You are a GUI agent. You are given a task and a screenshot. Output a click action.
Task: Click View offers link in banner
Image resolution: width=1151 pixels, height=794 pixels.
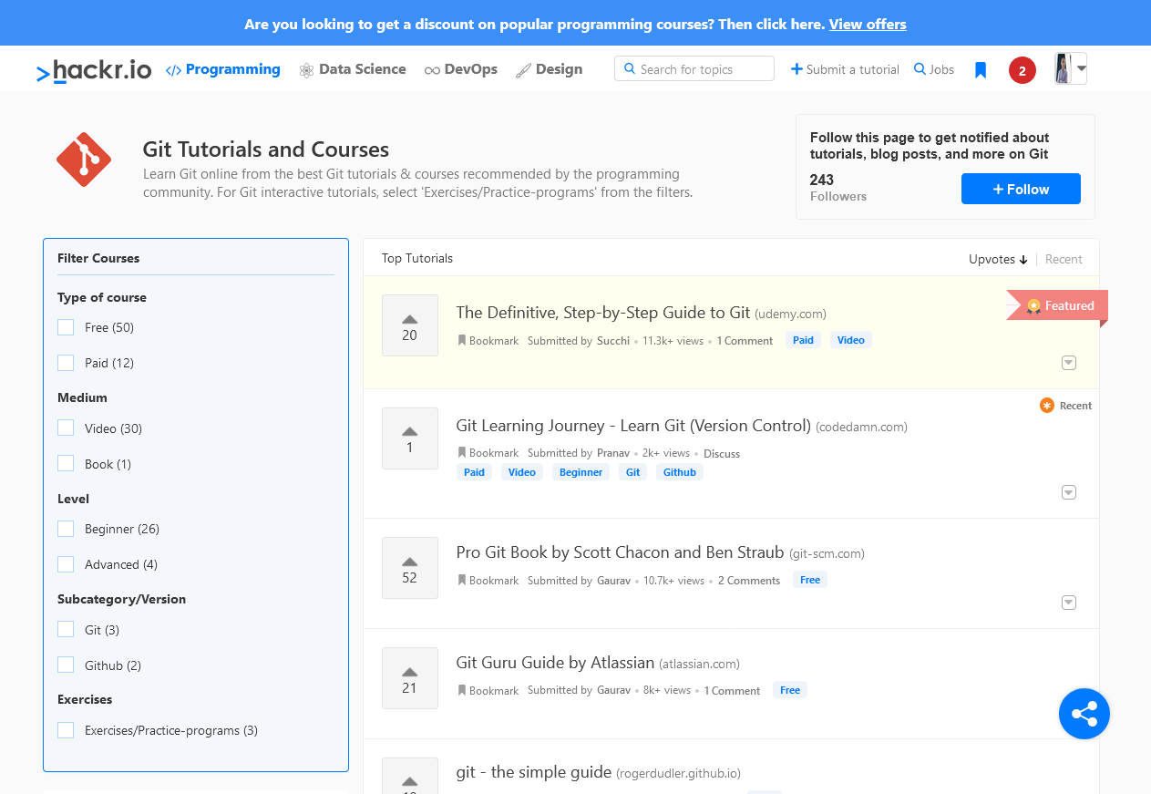point(868,24)
